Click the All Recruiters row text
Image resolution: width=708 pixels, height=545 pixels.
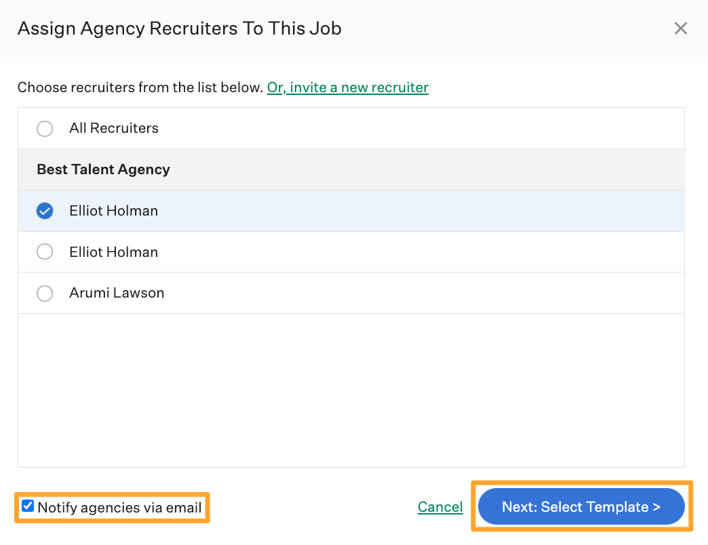pyautogui.click(x=114, y=128)
